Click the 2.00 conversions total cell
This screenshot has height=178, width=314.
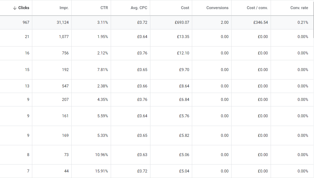click(x=224, y=22)
